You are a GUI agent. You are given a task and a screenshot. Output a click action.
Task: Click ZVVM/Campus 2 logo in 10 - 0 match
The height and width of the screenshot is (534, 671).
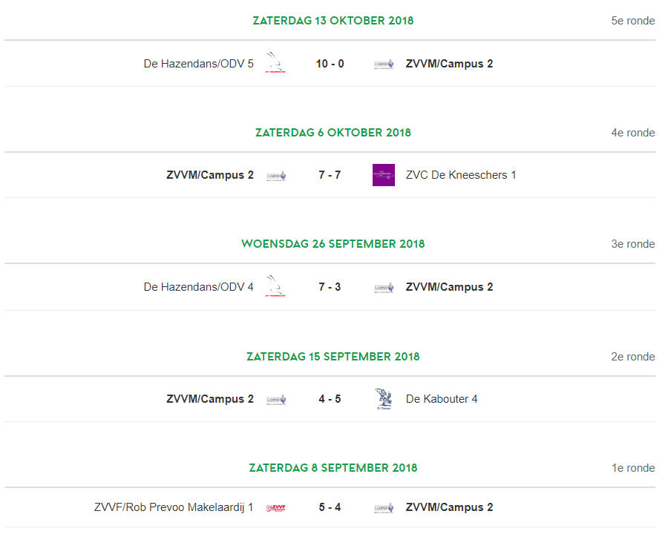384,64
